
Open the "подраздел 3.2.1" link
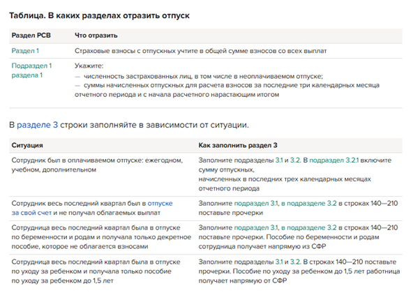click(x=333, y=160)
